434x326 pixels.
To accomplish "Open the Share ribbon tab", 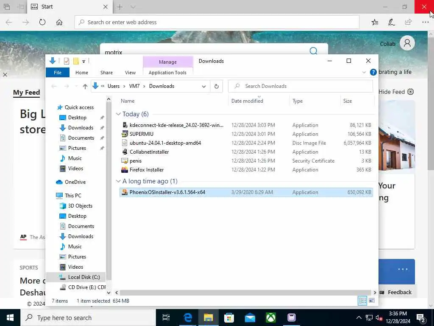I will [106, 72].
